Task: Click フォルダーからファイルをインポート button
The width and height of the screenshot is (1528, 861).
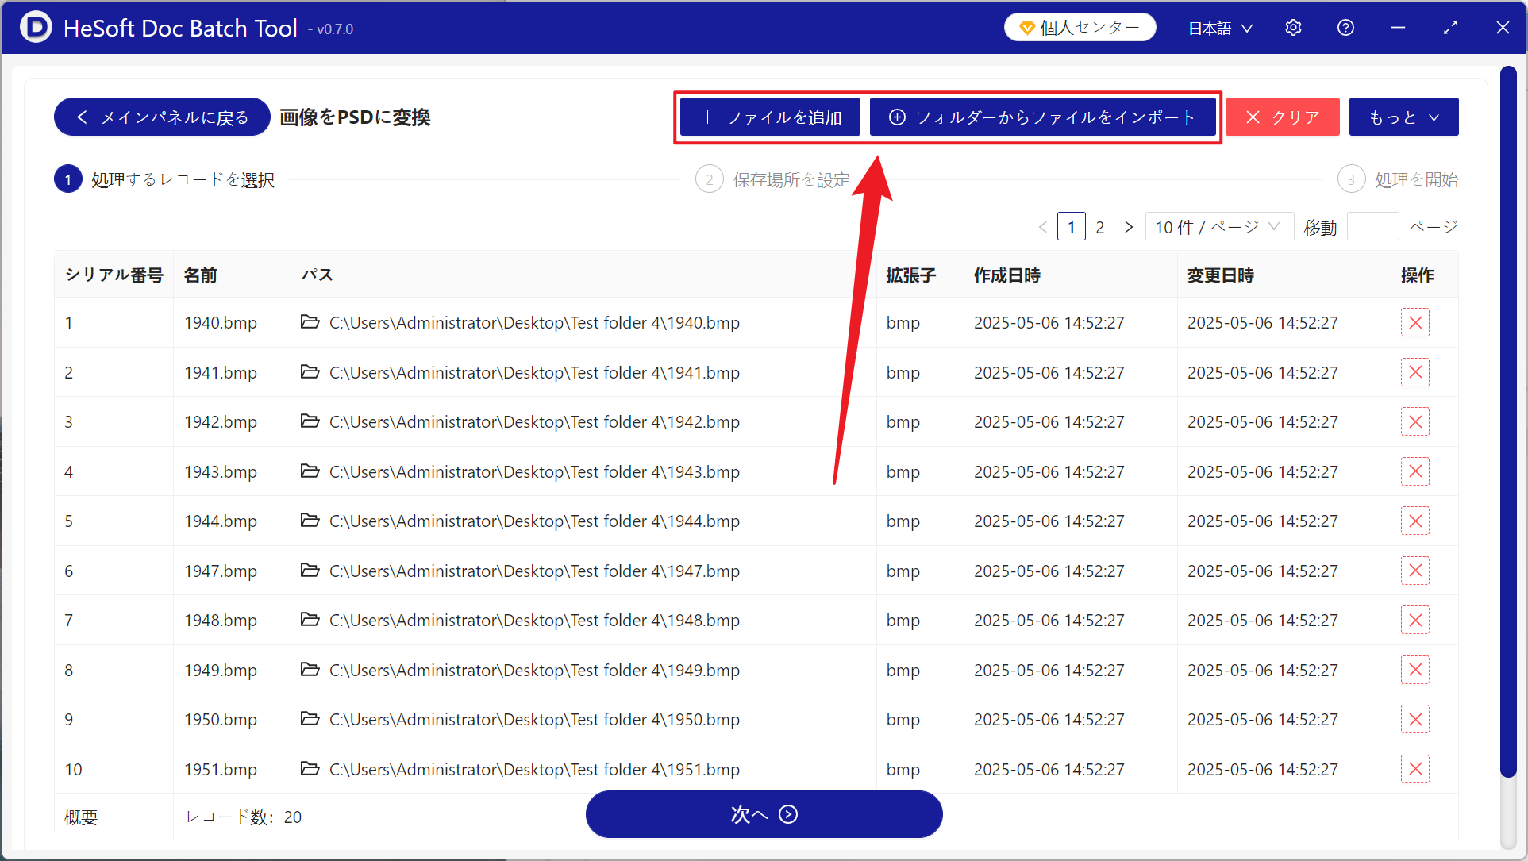Action: coord(1043,117)
